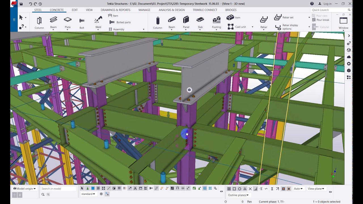This screenshot has height=204, width=363.
Task: Select the Footing tool
Action: pos(216,23)
